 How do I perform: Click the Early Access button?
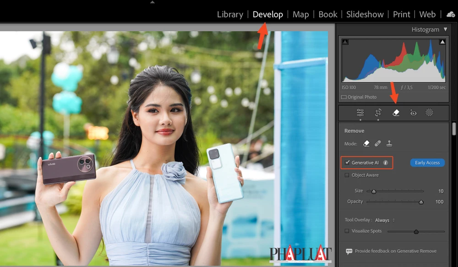point(427,163)
